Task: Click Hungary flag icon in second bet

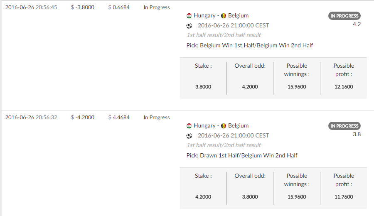Action: [189, 126]
